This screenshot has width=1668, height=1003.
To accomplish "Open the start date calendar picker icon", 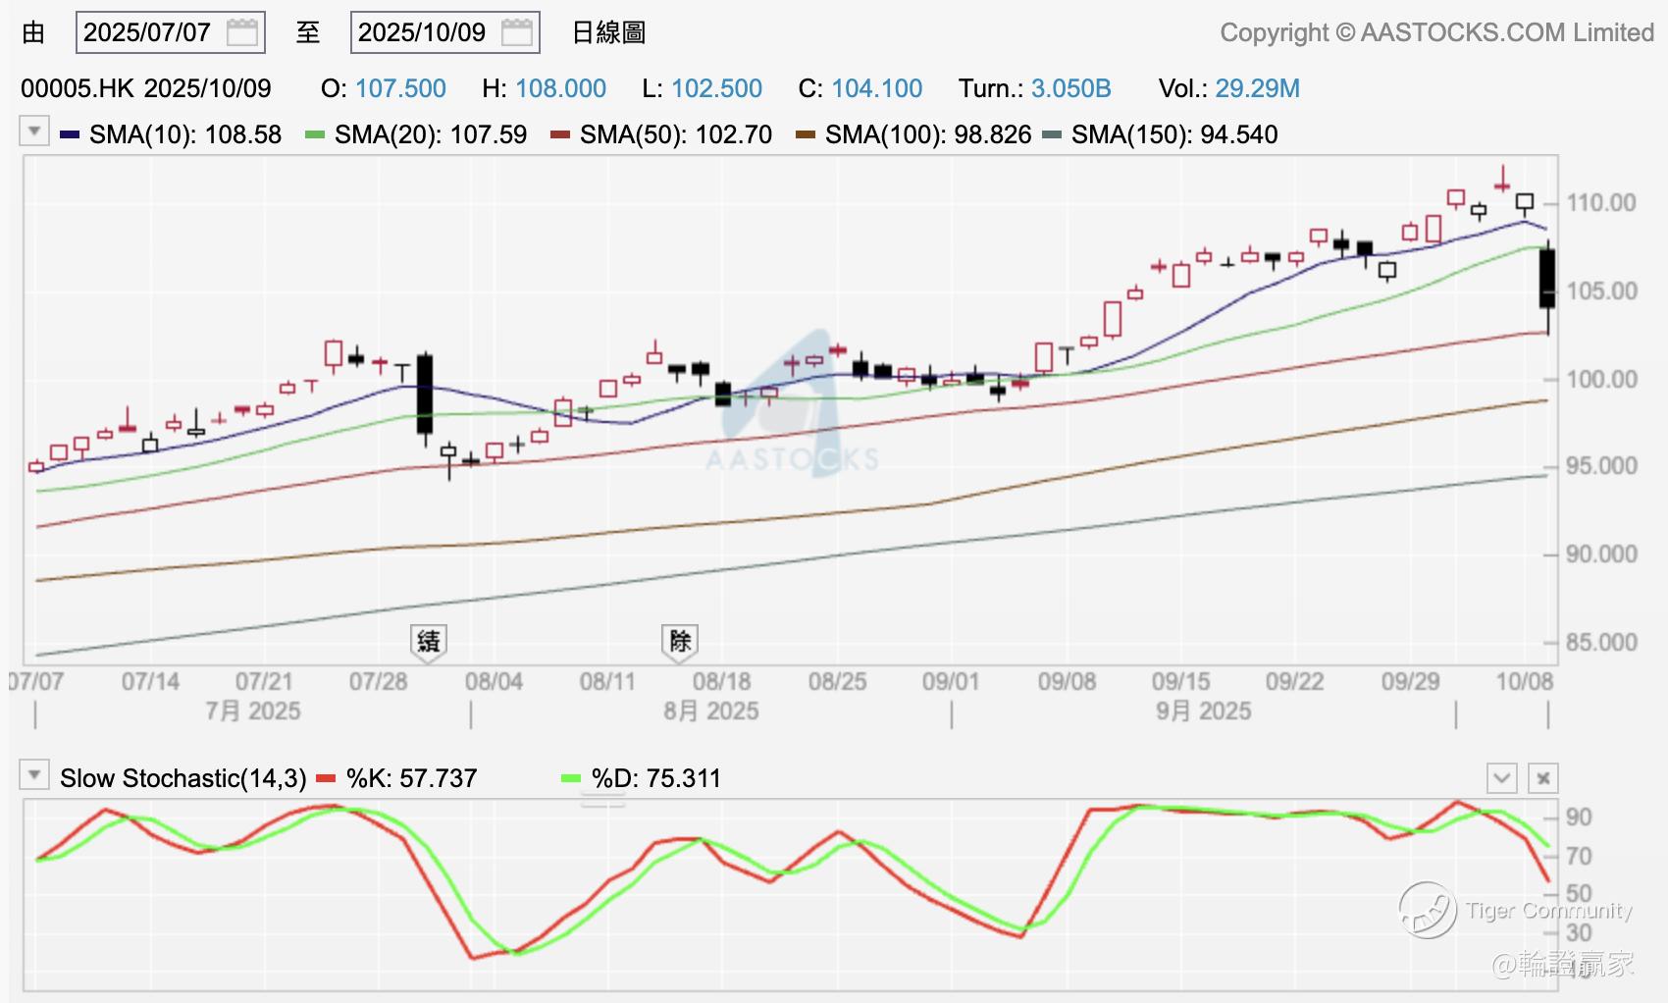I will pyautogui.click(x=241, y=32).
